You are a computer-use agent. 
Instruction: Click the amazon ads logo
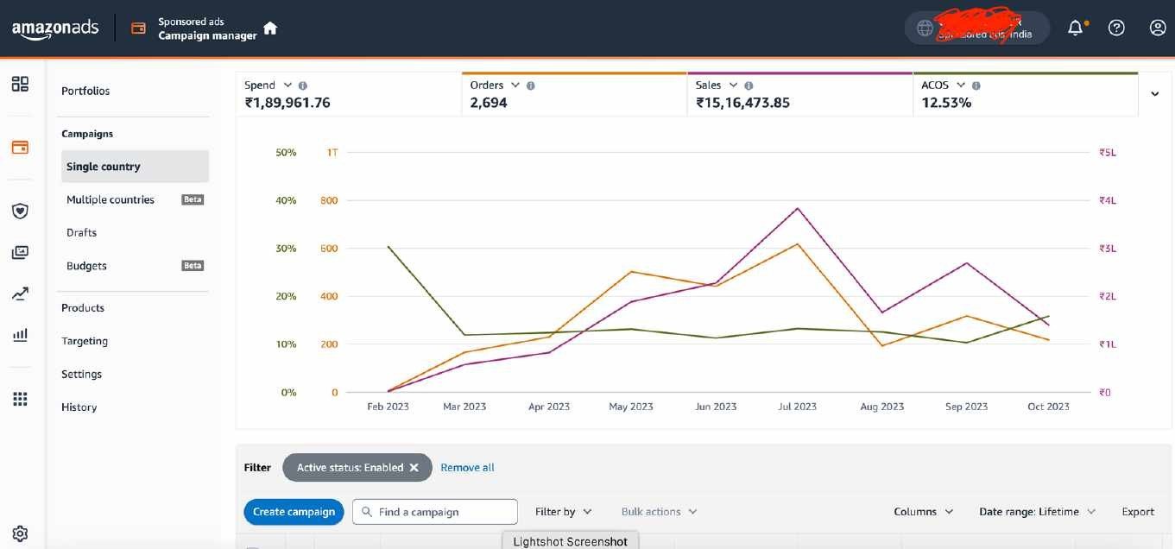coord(55,28)
